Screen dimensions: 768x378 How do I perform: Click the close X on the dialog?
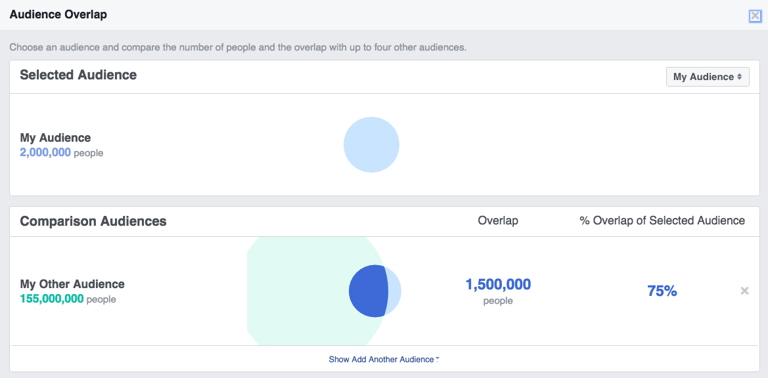[754, 15]
